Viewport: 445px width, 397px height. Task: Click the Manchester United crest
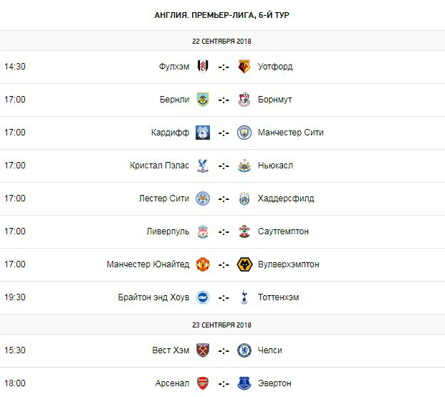tap(203, 264)
